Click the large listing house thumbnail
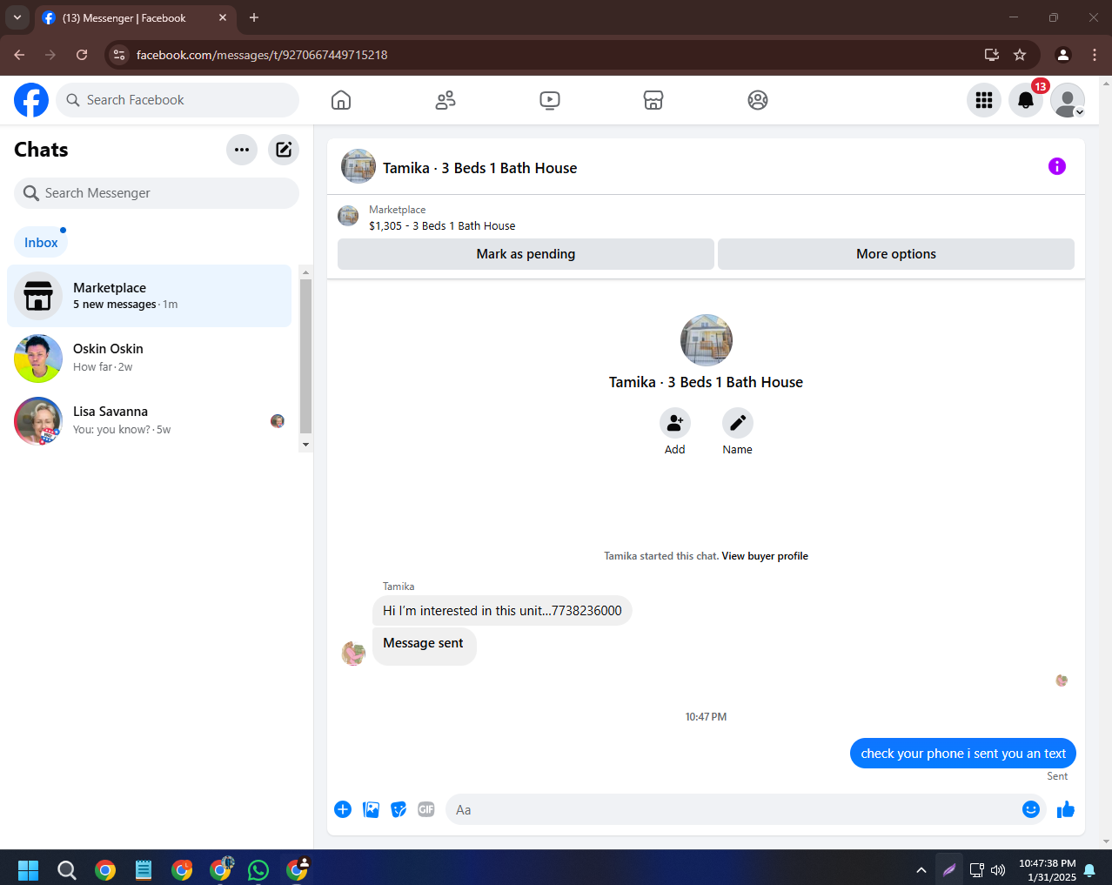Image resolution: width=1112 pixels, height=885 pixels. point(707,340)
